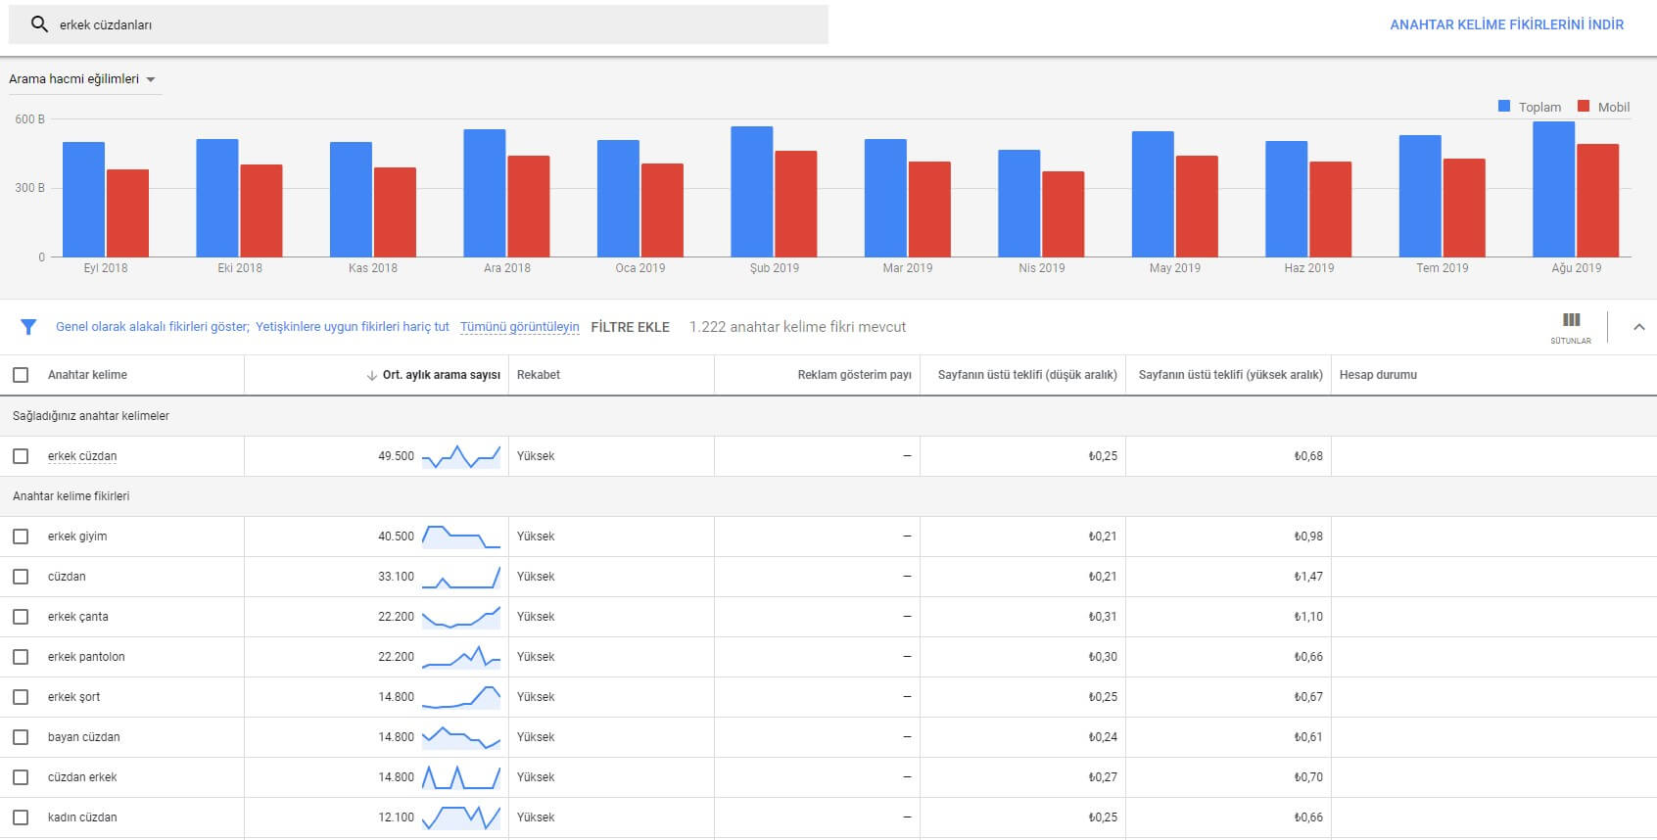Screen dimensions: 1657x840
Task: Click the sort arrow beside Ort. aylık arama sayısı
Action: tap(371, 375)
